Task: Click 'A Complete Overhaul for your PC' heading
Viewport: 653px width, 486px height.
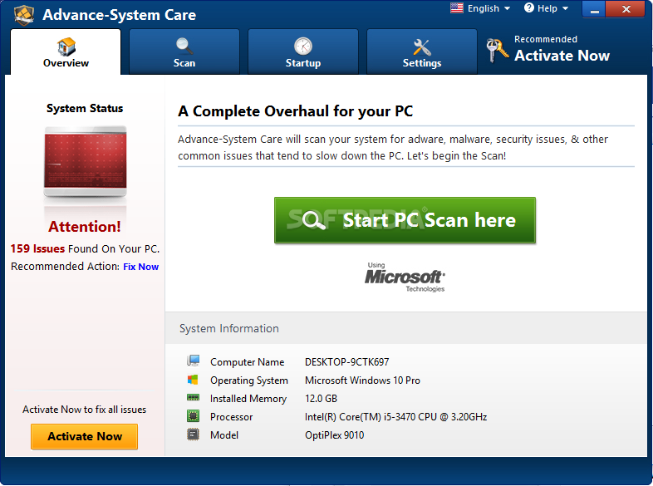Action: pos(296,111)
